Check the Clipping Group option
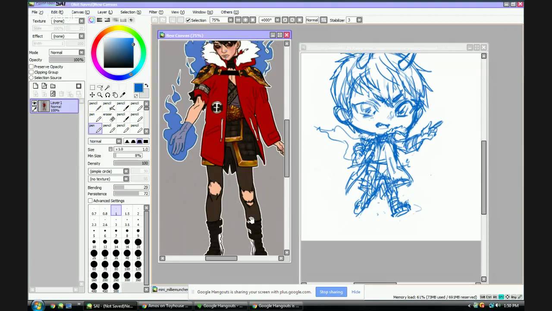Image resolution: width=552 pixels, height=311 pixels. pos(31,72)
